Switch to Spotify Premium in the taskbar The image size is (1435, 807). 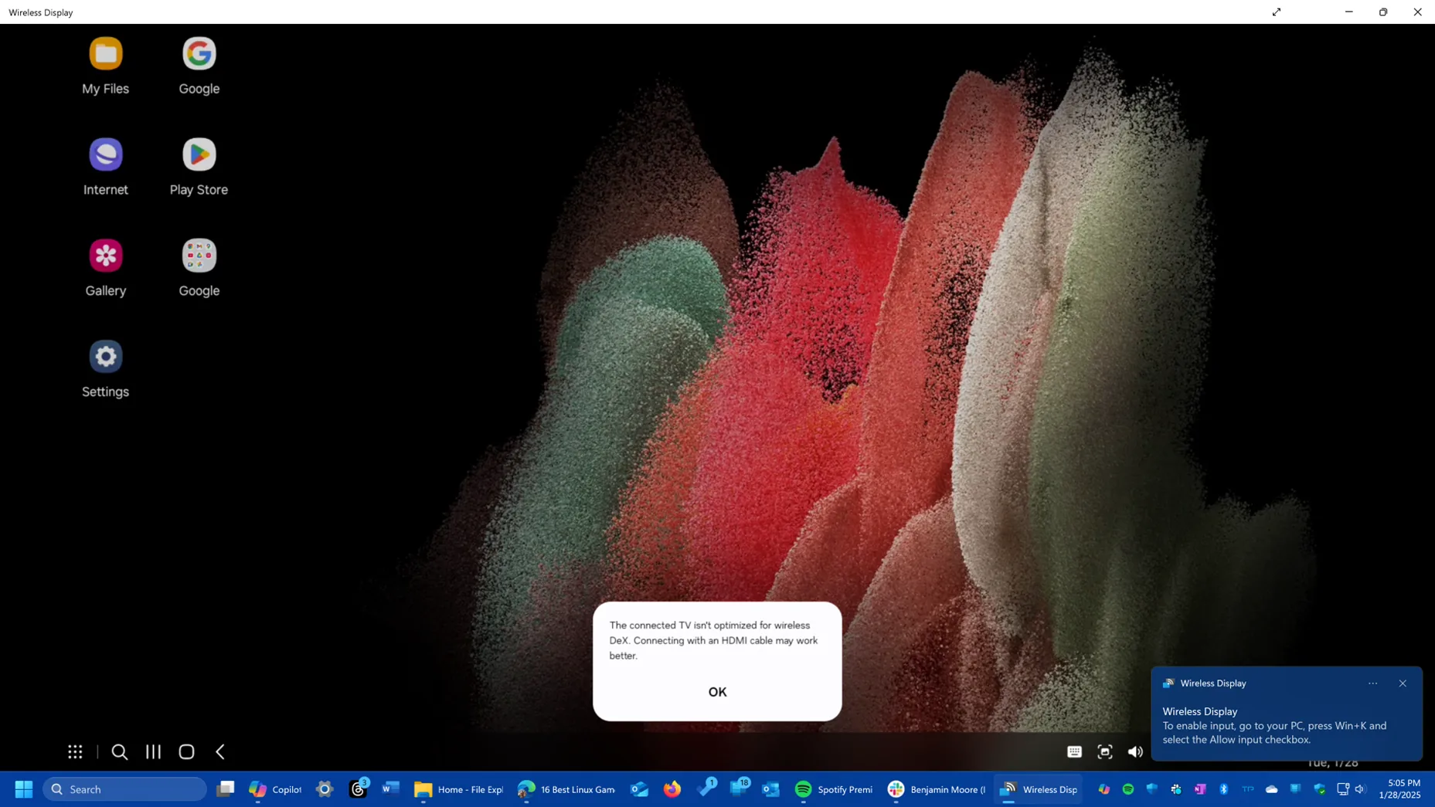(833, 789)
